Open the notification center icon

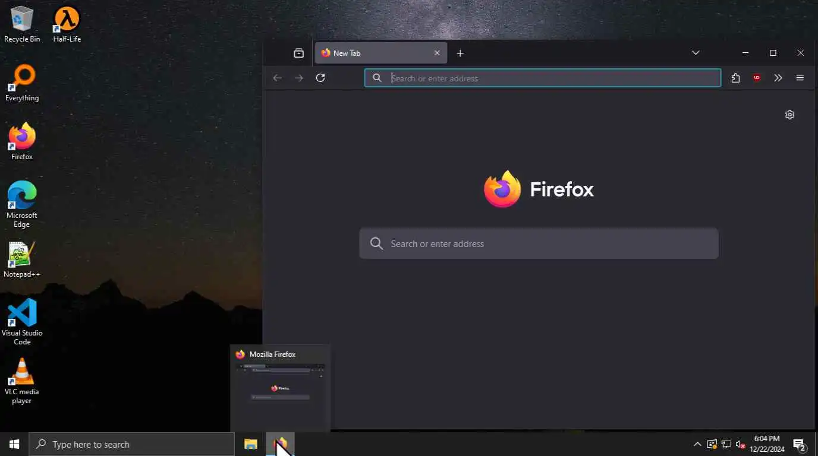[800, 444]
